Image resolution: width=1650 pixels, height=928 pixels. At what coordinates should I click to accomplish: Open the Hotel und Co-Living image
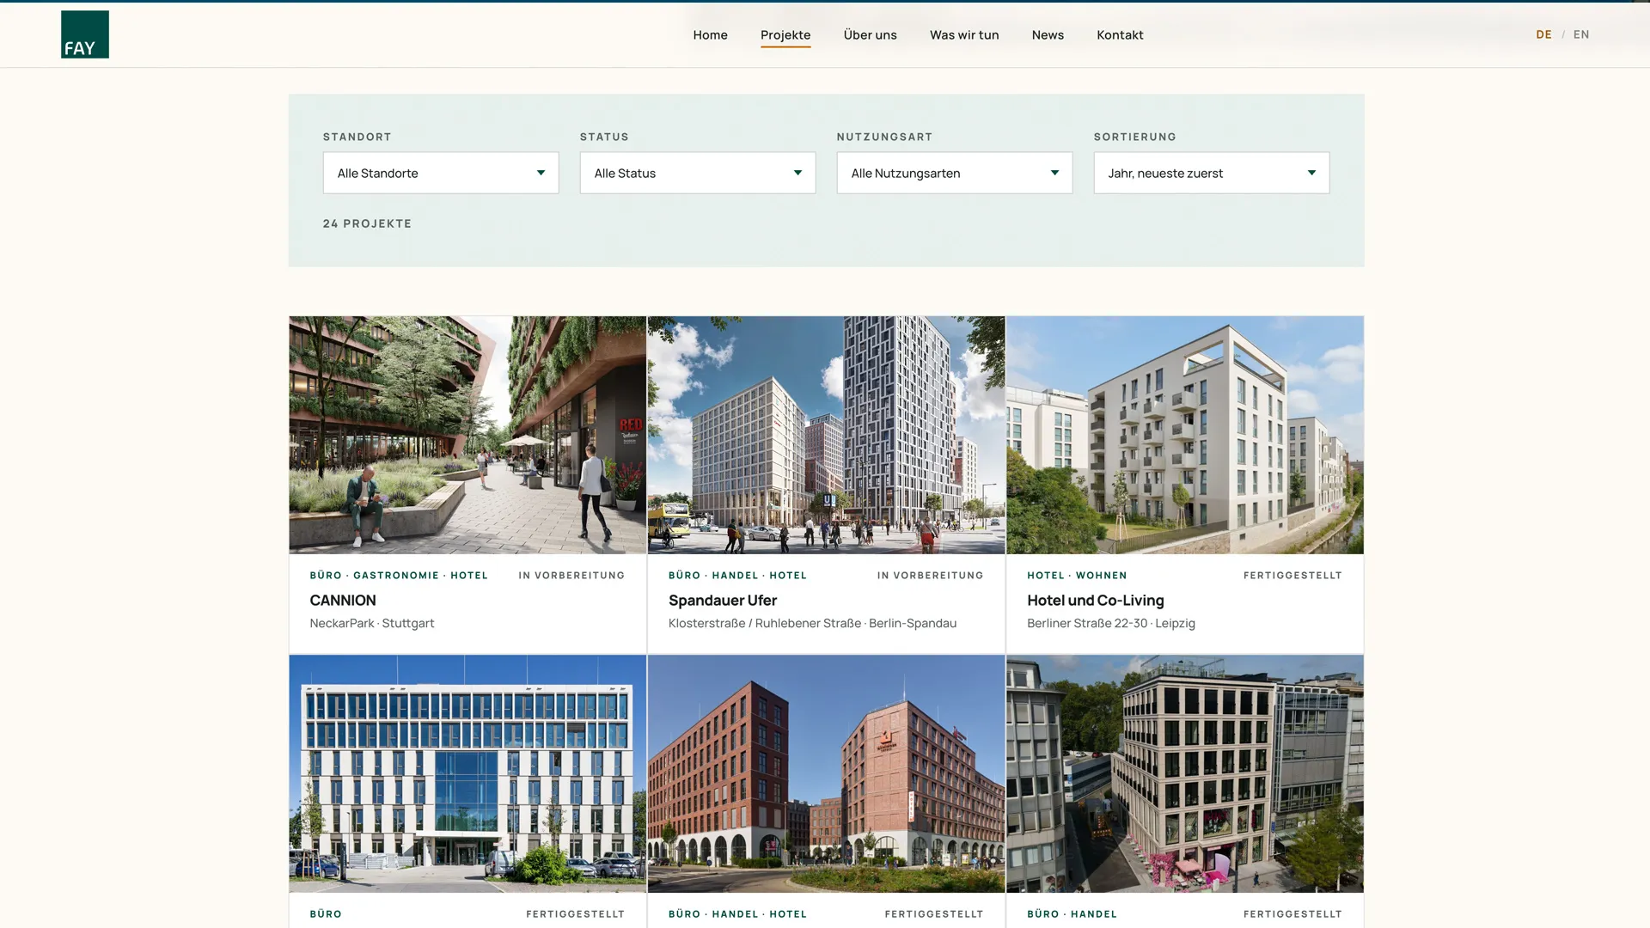(x=1185, y=435)
